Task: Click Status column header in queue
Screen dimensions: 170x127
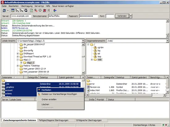Action: pos(121,99)
